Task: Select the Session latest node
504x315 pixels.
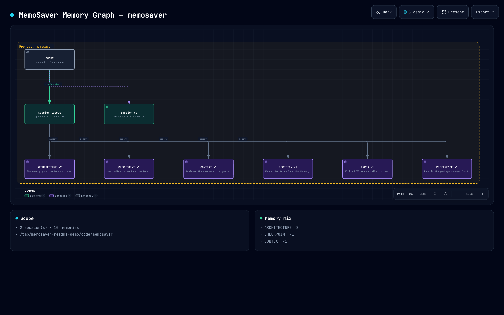Action: [x=50, y=114]
